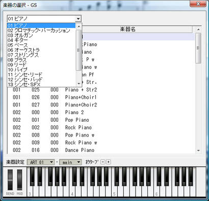
Task: Select the Dance Piano instrument
Action: click(x=101, y=150)
